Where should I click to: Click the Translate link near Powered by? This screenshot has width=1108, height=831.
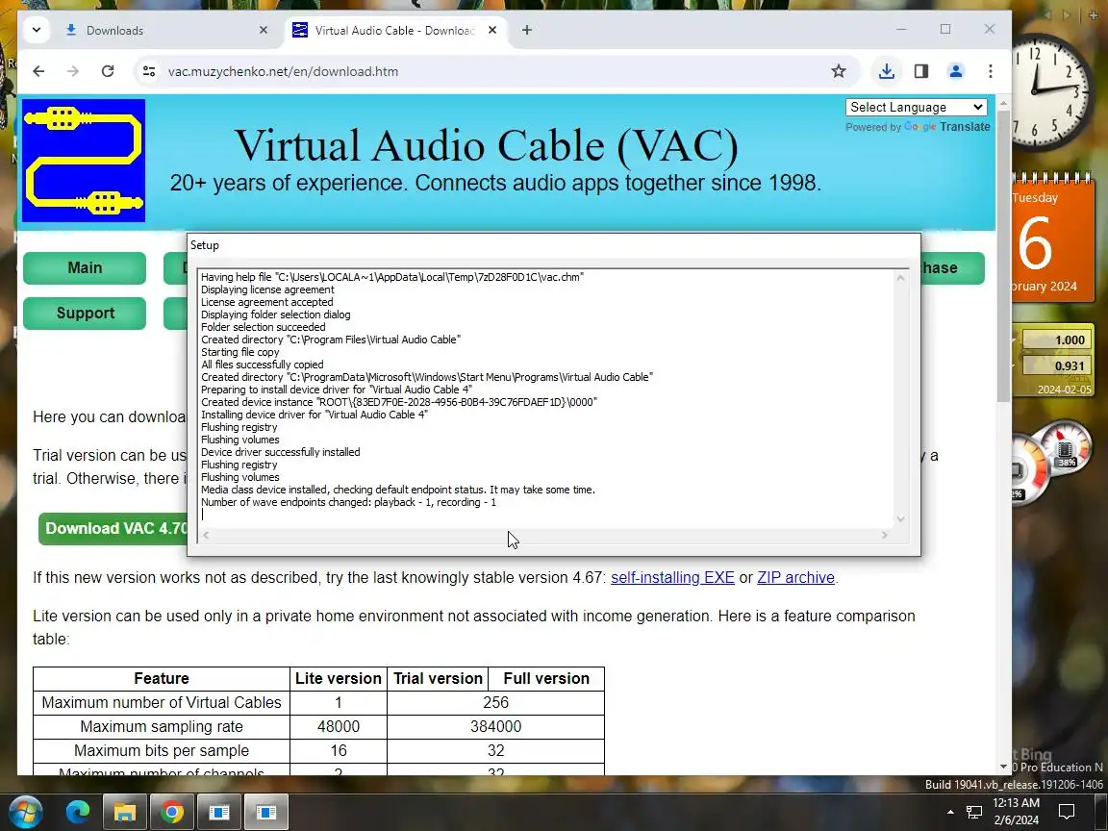coord(965,127)
